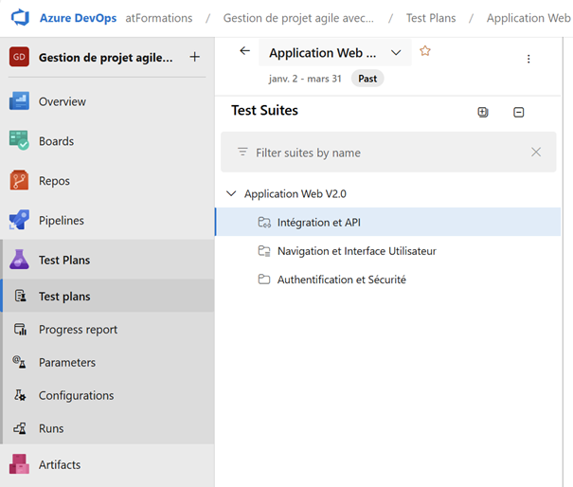
Task: Open the test plan selector dropdown
Action: point(396,53)
